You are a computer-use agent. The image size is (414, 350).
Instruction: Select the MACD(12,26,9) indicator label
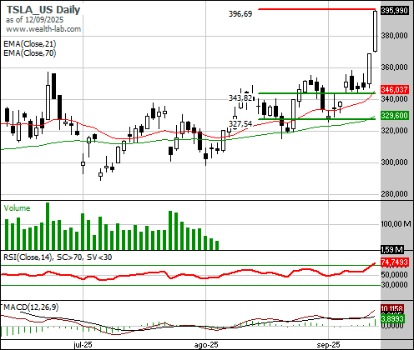(x=31, y=307)
